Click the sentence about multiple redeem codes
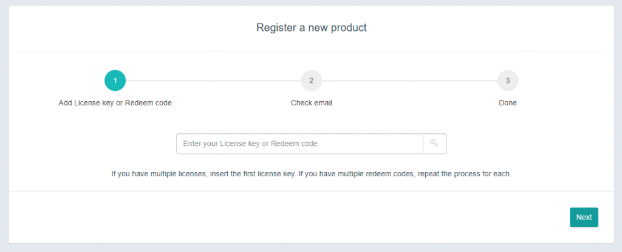 (413, 174)
